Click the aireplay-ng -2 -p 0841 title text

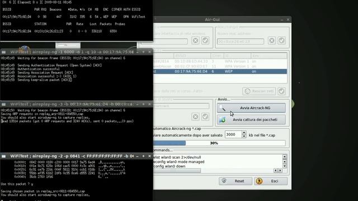click(72, 156)
